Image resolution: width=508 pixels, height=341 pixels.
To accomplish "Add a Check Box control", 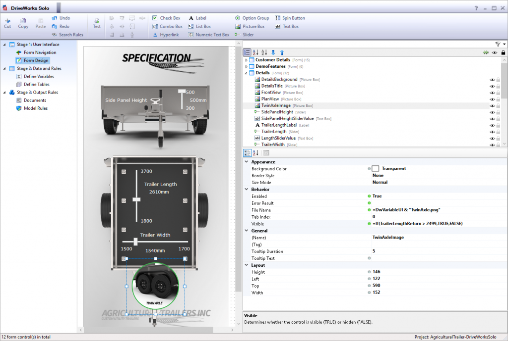I will pos(166,18).
